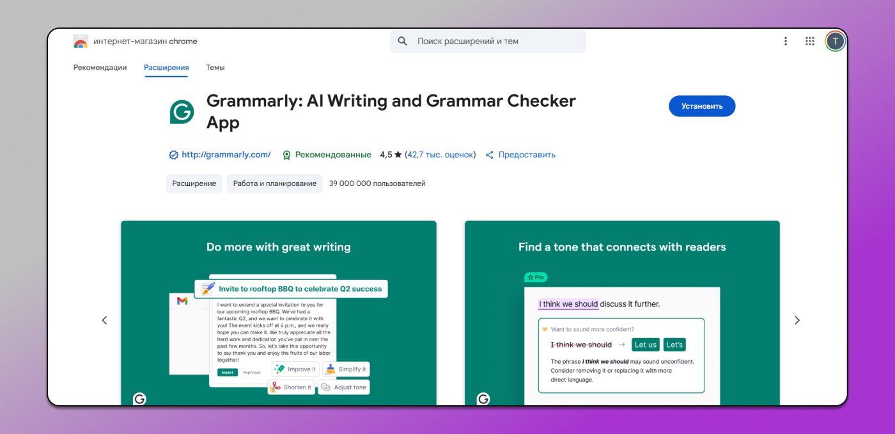
Task: Open the three-dot overflow menu
Action: click(x=786, y=40)
